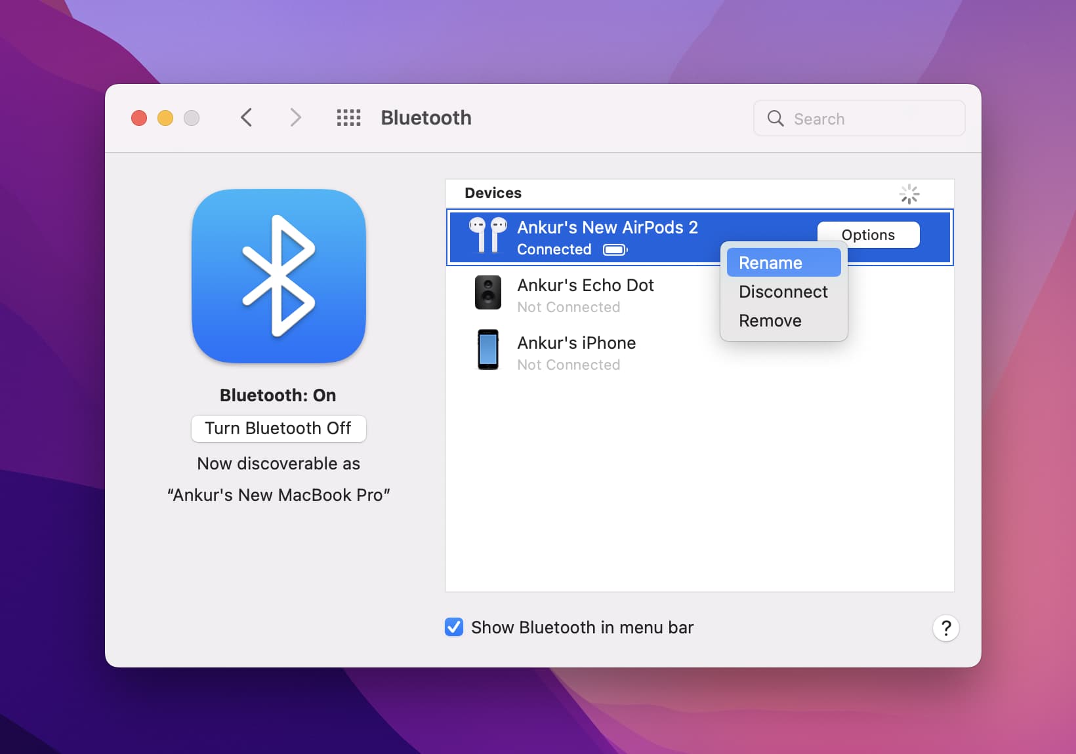Click the spinning progress indicator by Devices
The height and width of the screenshot is (754, 1076).
point(909,194)
